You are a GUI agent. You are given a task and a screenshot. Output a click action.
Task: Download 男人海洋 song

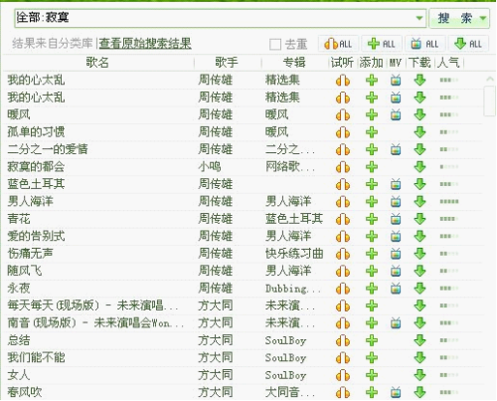[420, 201]
